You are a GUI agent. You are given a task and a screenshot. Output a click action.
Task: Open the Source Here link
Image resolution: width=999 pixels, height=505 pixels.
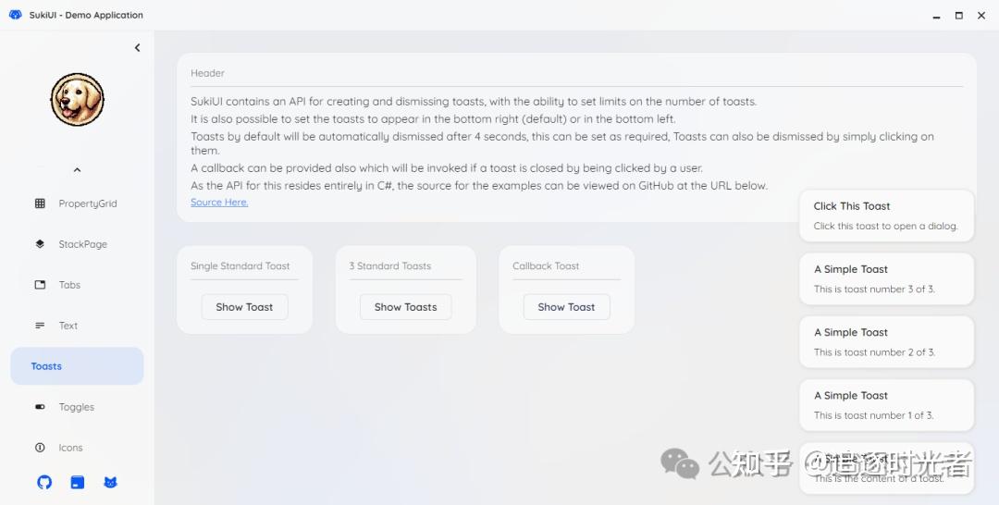click(x=219, y=202)
